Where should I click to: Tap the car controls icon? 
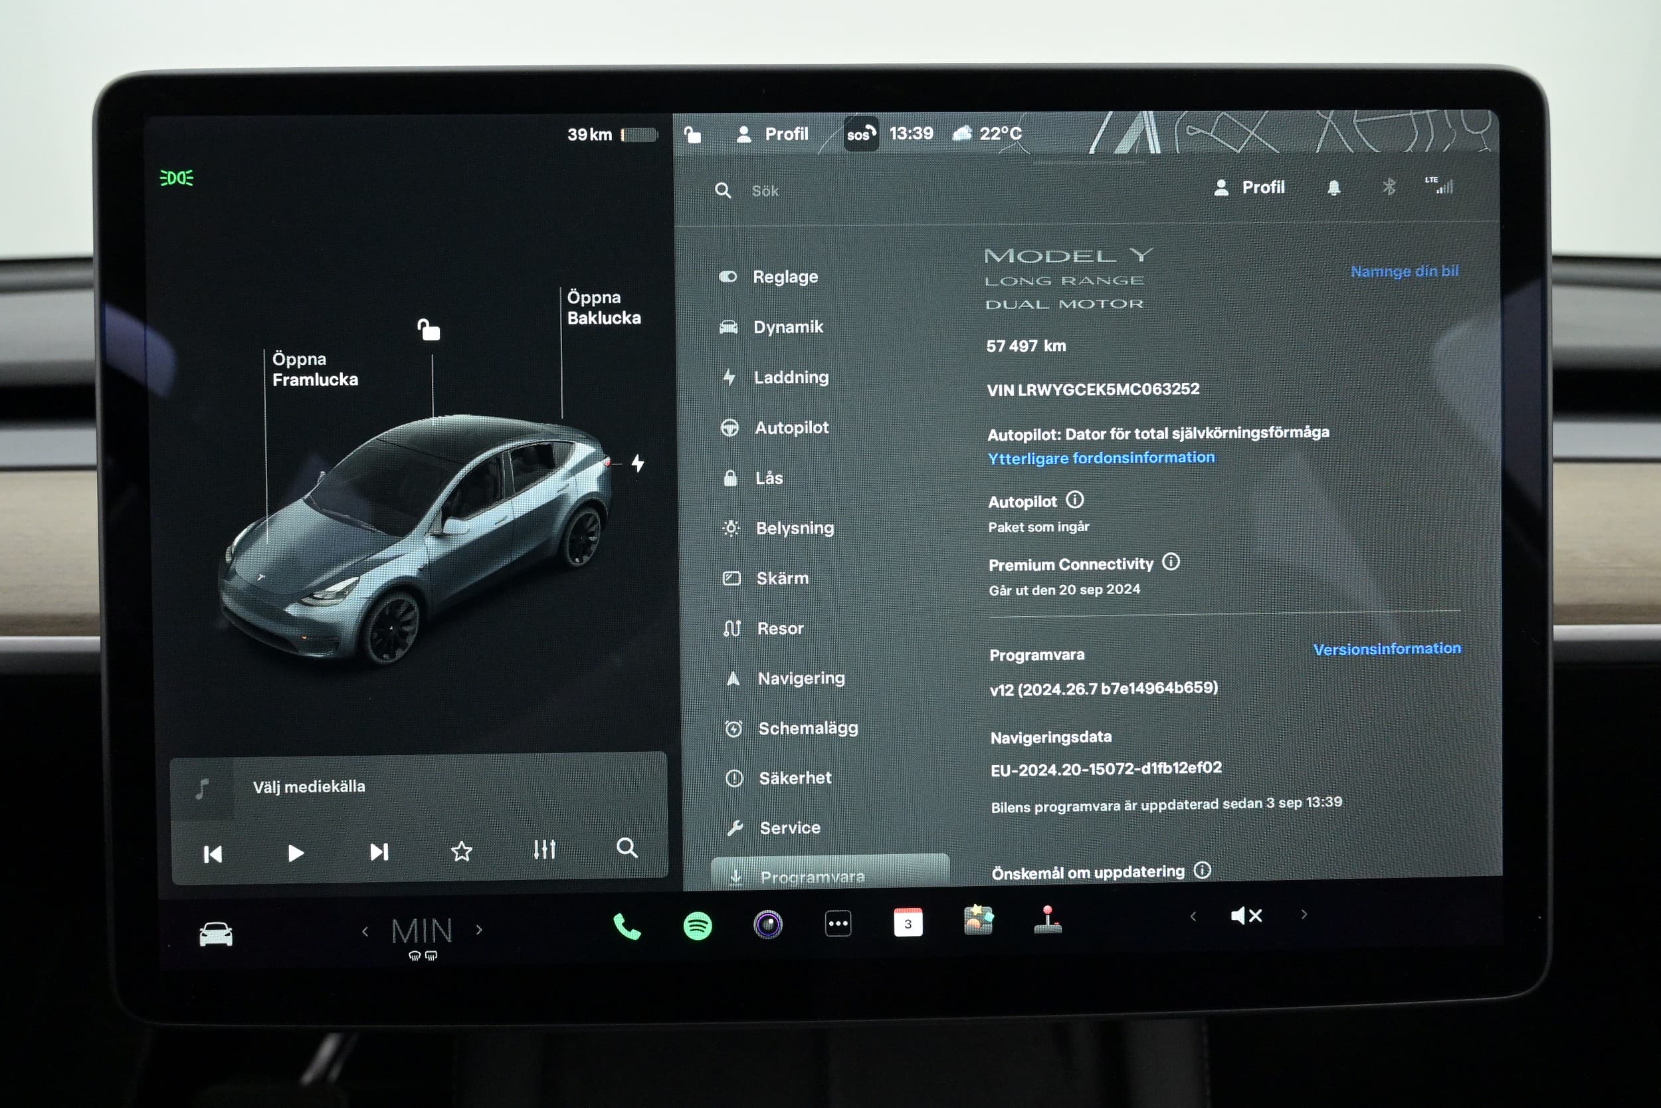(x=215, y=934)
